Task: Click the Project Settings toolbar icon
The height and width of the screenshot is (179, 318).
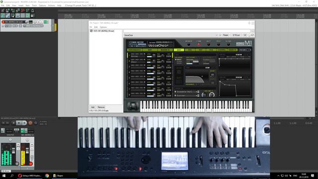Action: [18, 10]
